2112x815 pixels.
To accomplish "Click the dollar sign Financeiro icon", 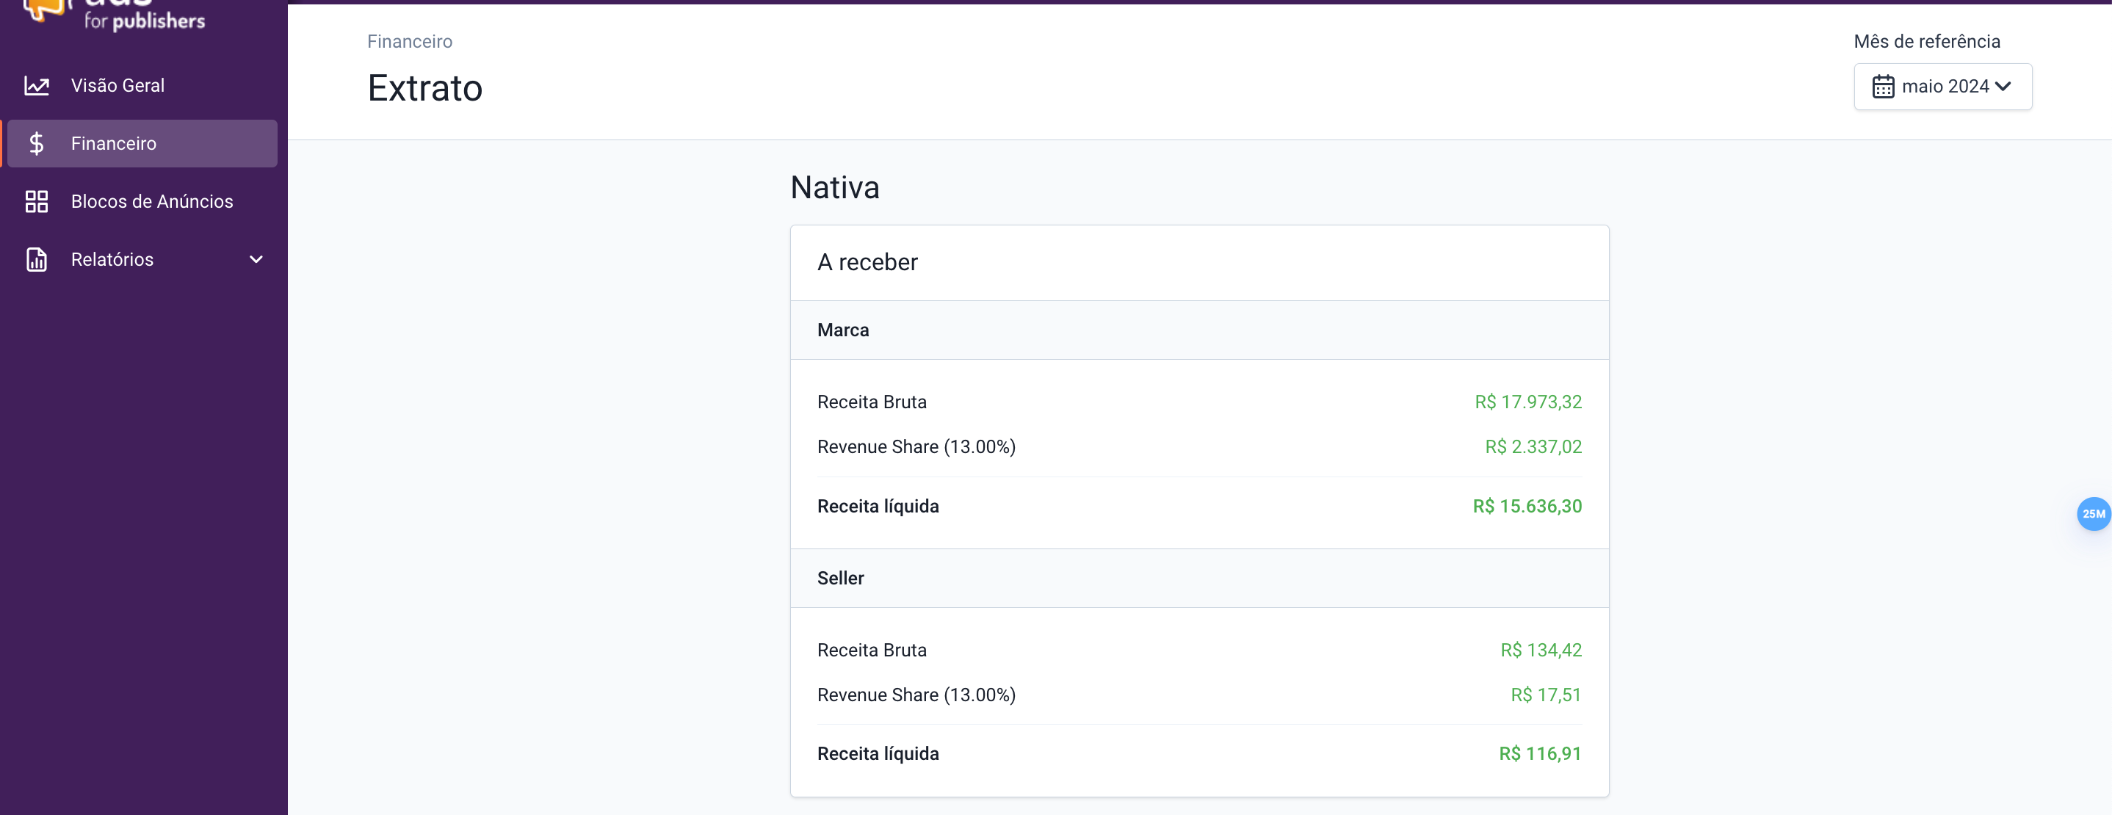I will pyautogui.click(x=36, y=143).
